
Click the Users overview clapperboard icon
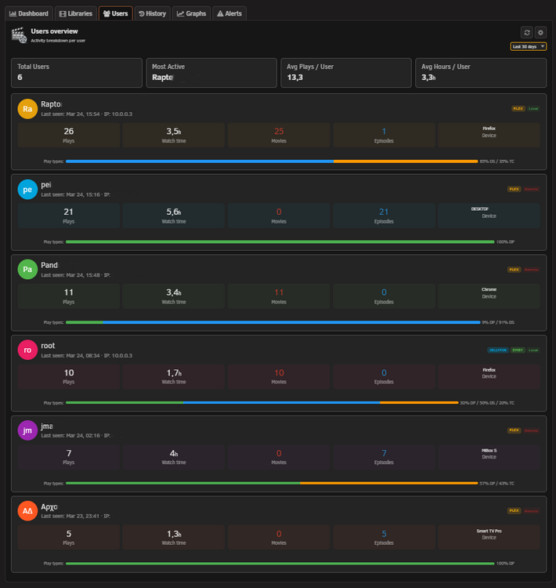(x=19, y=35)
